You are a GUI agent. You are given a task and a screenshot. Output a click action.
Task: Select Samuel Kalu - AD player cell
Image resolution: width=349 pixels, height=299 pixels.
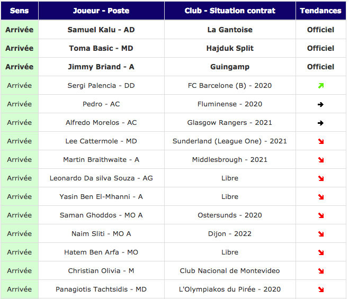point(101,30)
